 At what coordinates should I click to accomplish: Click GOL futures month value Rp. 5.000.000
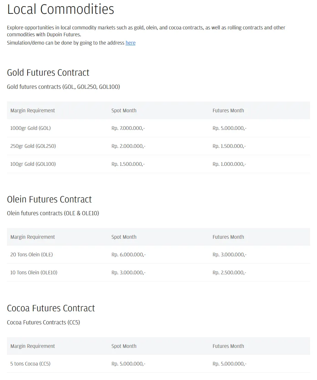tap(229, 128)
